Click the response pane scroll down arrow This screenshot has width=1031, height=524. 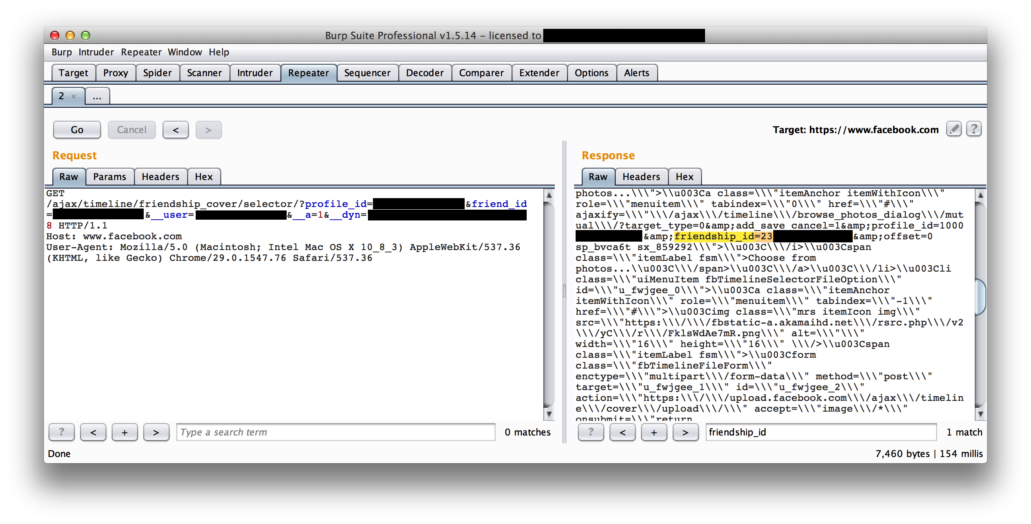980,414
